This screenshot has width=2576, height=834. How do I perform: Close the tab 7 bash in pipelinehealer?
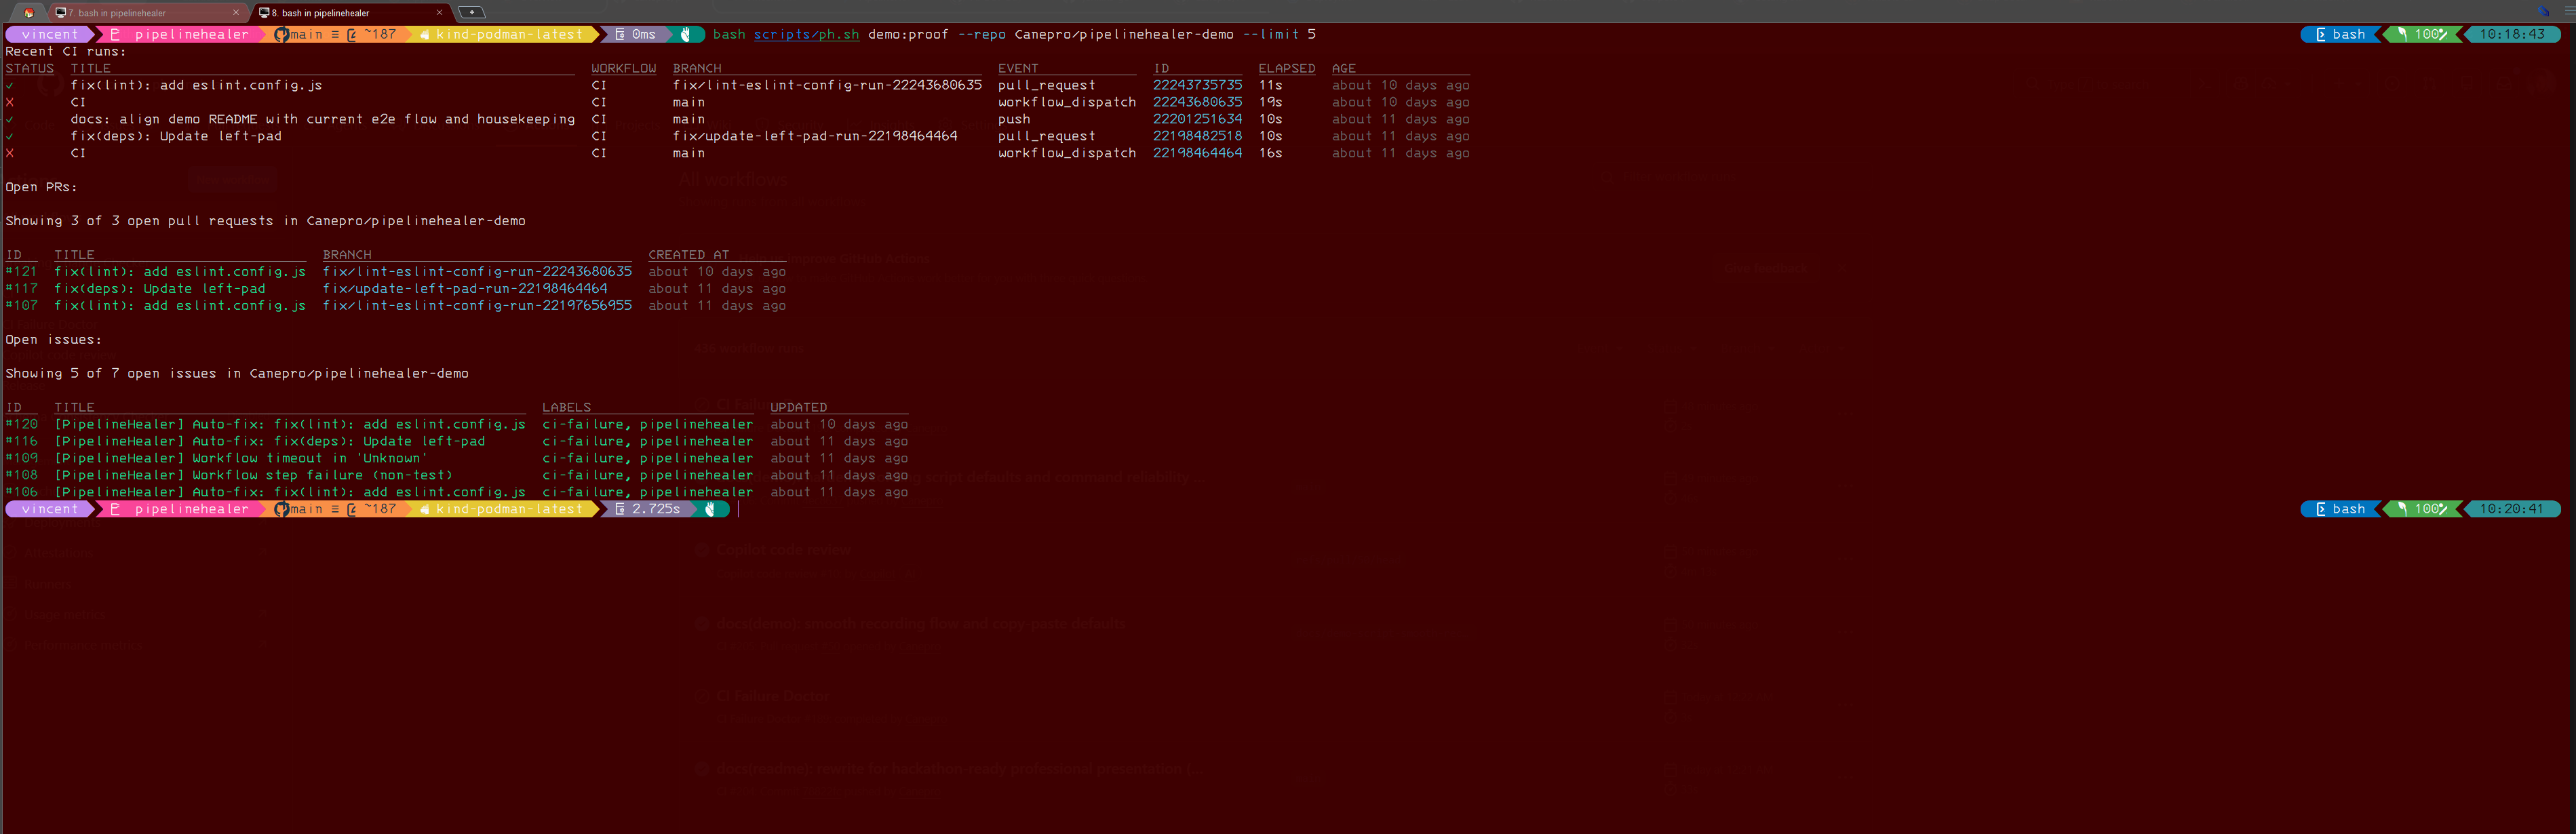tap(236, 12)
